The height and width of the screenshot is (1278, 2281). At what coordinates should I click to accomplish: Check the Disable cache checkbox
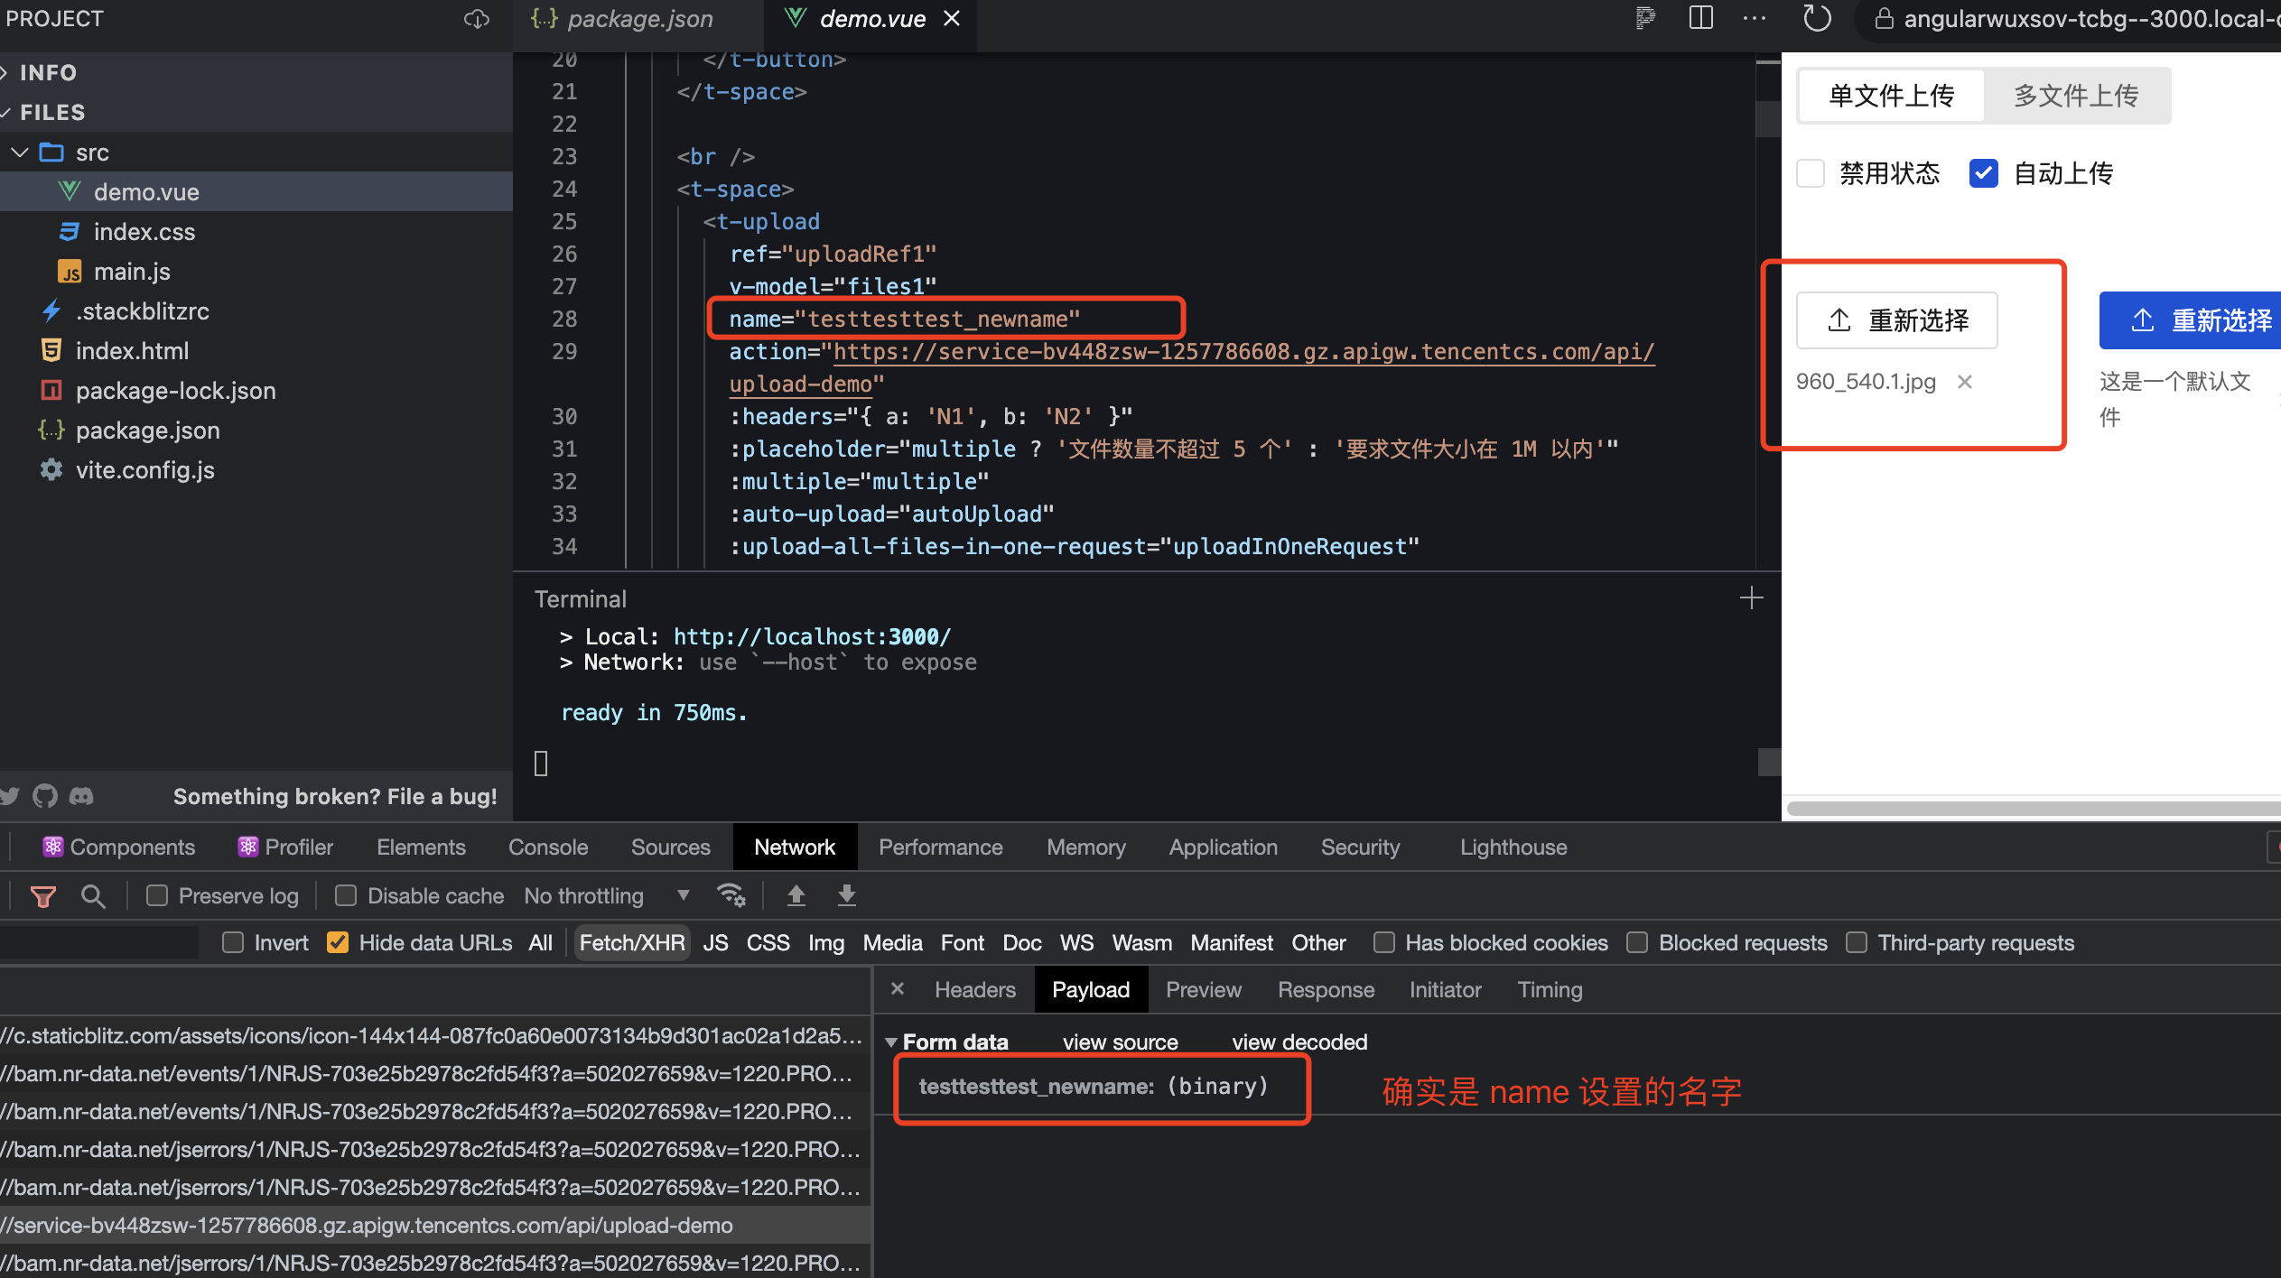click(344, 895)
